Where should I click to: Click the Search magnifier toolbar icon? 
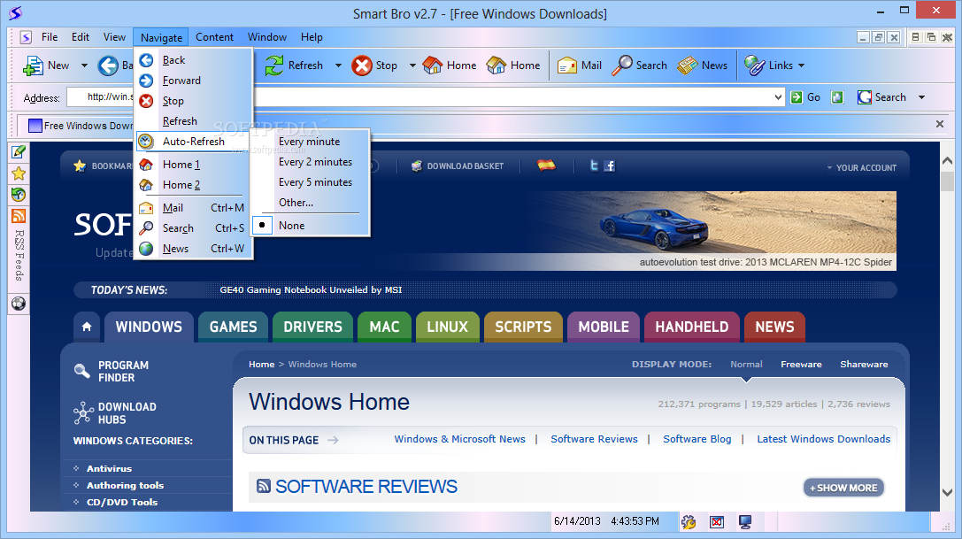[x=621, y=65]
